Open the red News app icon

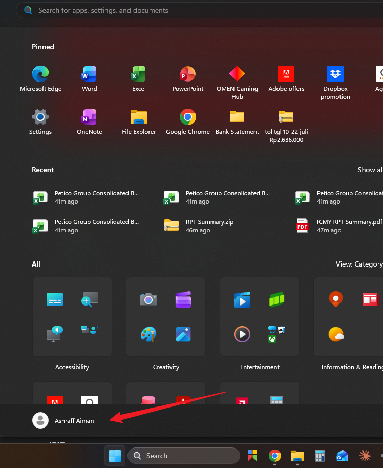tap(370, 299)
